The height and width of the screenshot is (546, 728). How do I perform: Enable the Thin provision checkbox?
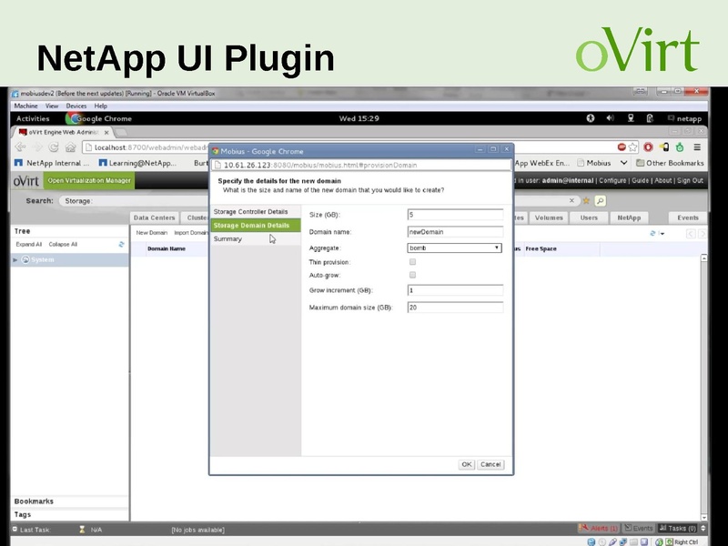point(412,262)
